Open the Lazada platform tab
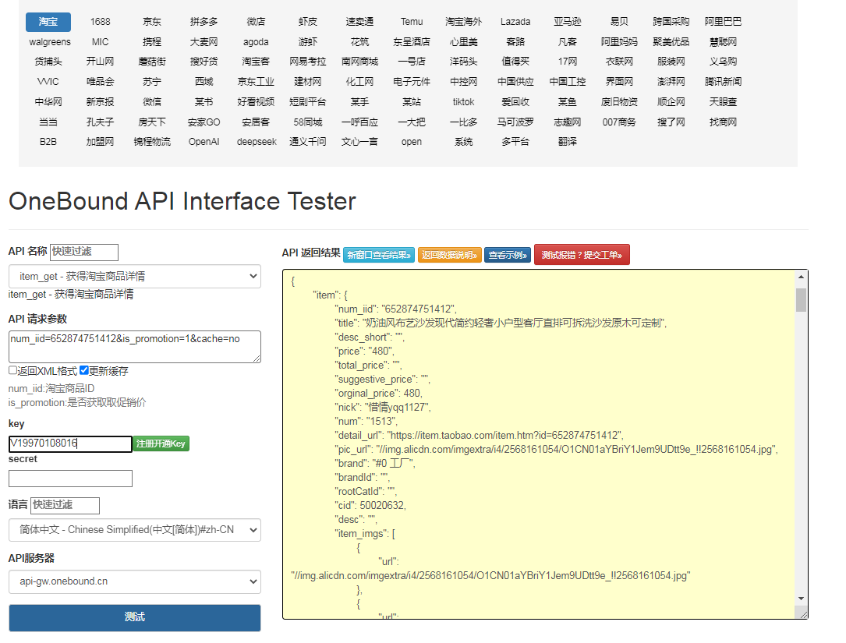The image size is (846, 643). click(x=515, y=22)
